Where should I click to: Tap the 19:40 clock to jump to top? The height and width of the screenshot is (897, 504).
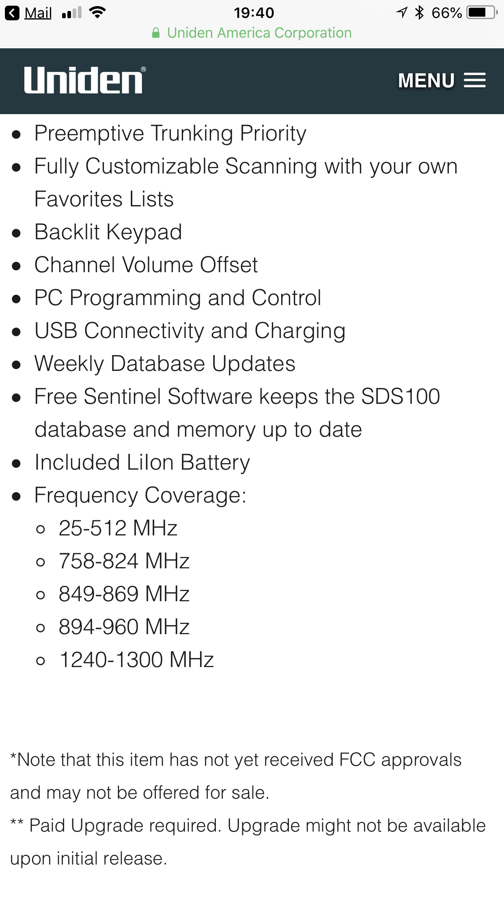coord(254,13)
